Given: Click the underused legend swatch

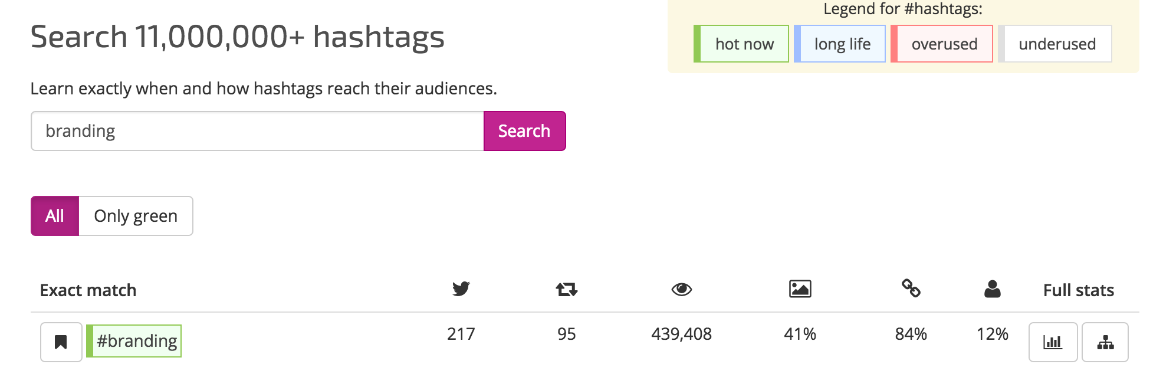Looking at the screenshot, I should [x=1055, y=44].
